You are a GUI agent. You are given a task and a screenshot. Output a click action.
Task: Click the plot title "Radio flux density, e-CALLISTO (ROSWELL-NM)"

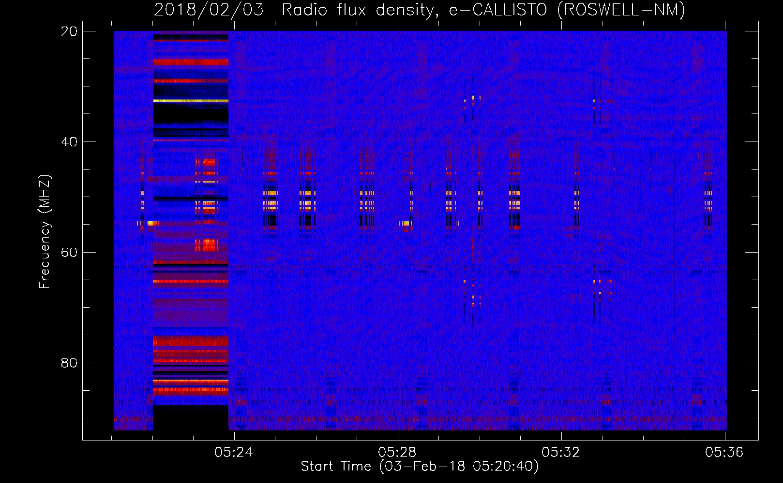pyautogui.click(x=483, y=10)
